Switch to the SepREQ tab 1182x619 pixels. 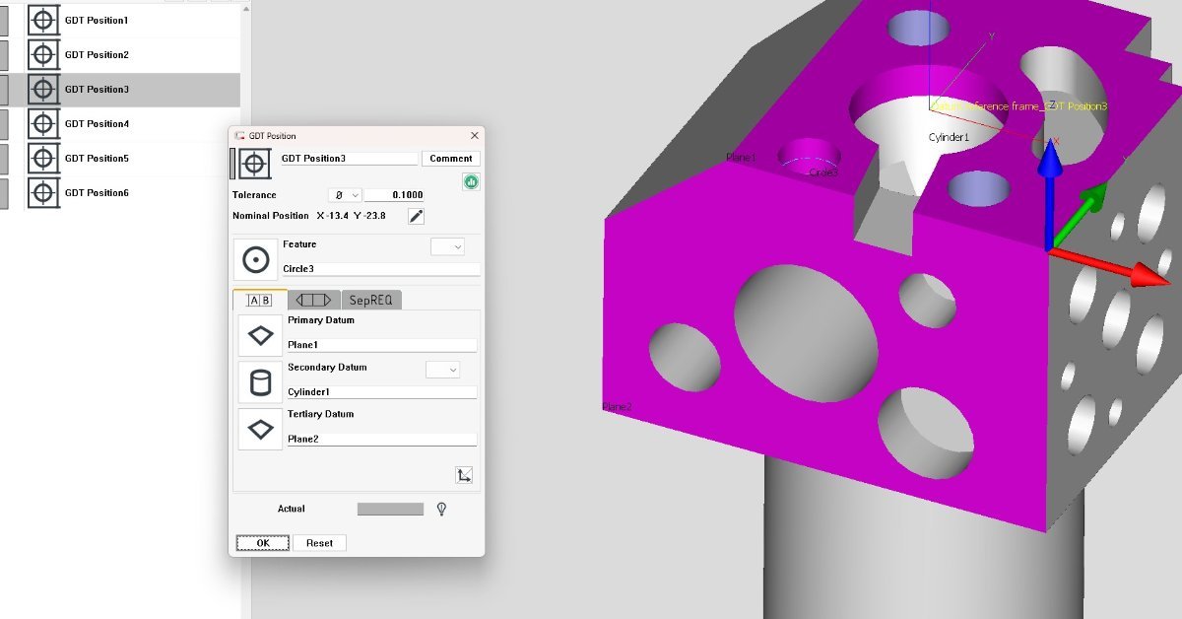click(x=372, y=300)
